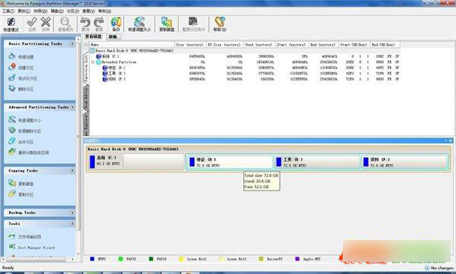456x274 pixels.
Task: Select 系统 (C:) block in disk map
Action: [135, 162]
